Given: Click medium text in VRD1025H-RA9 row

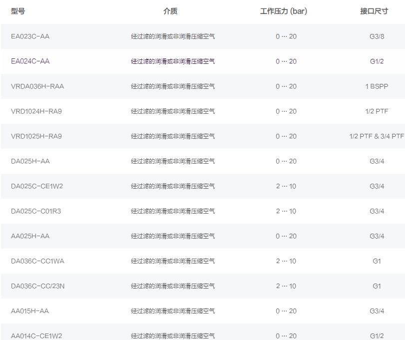Looking at the screenshot, I should [x=173, y=136].
